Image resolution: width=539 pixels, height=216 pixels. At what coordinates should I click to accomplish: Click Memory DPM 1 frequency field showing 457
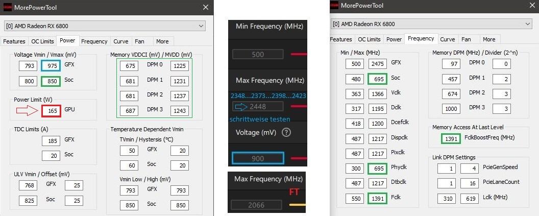coord(451,79)
